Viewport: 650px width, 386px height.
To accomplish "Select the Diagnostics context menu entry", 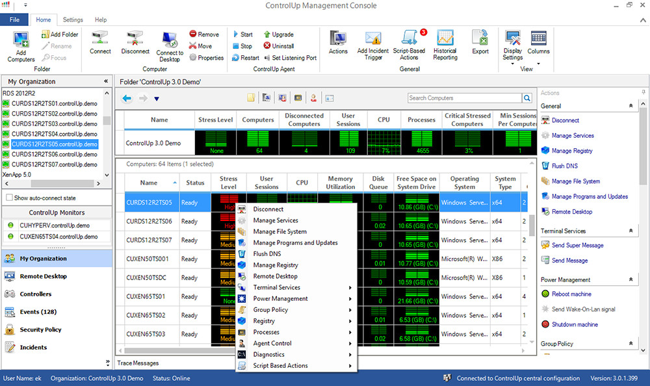I will coord(296,355).
